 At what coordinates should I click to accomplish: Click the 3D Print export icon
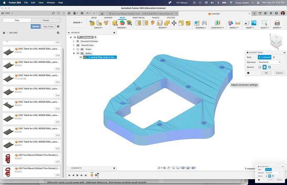[277, 23]
